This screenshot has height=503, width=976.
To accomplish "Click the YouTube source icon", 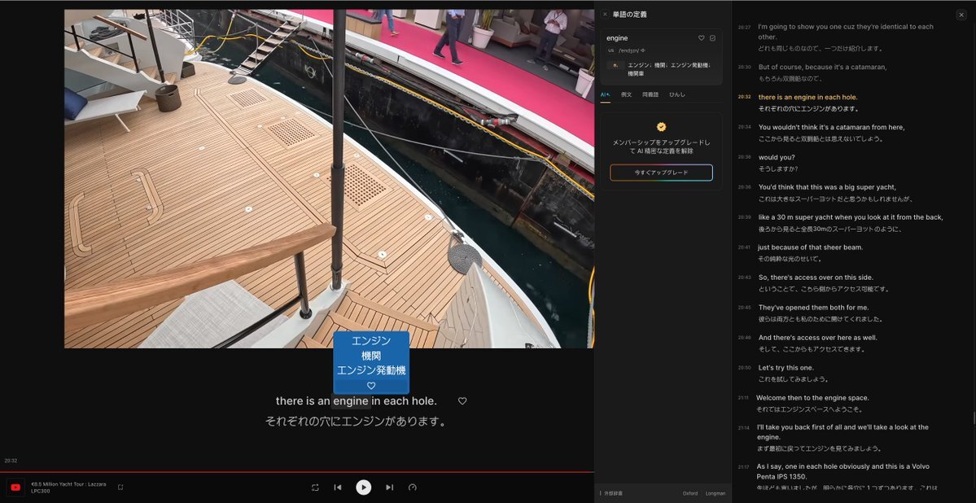I will (x=15, y=487).
